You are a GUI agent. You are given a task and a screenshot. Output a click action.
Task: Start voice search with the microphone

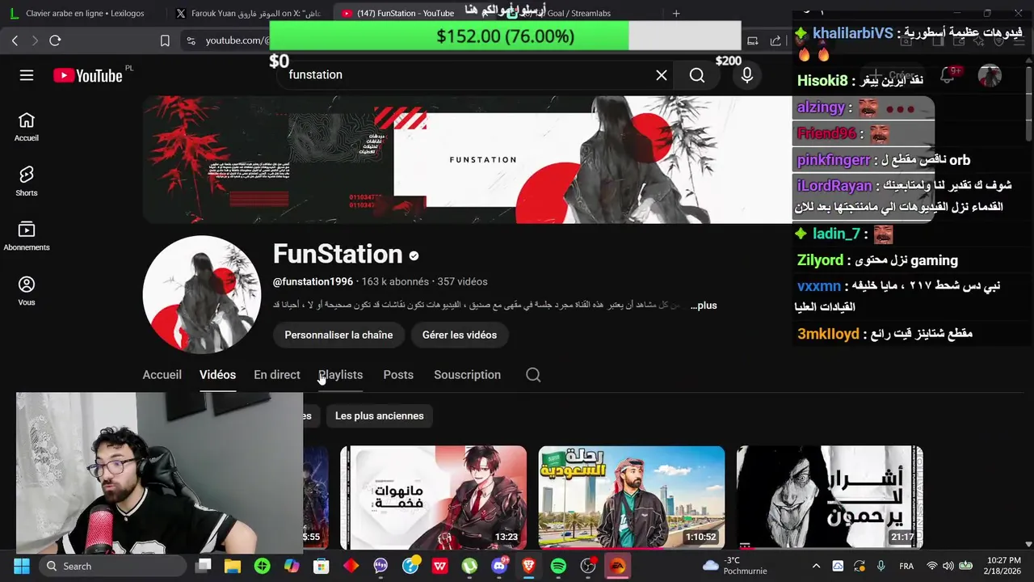pos(747,75)
